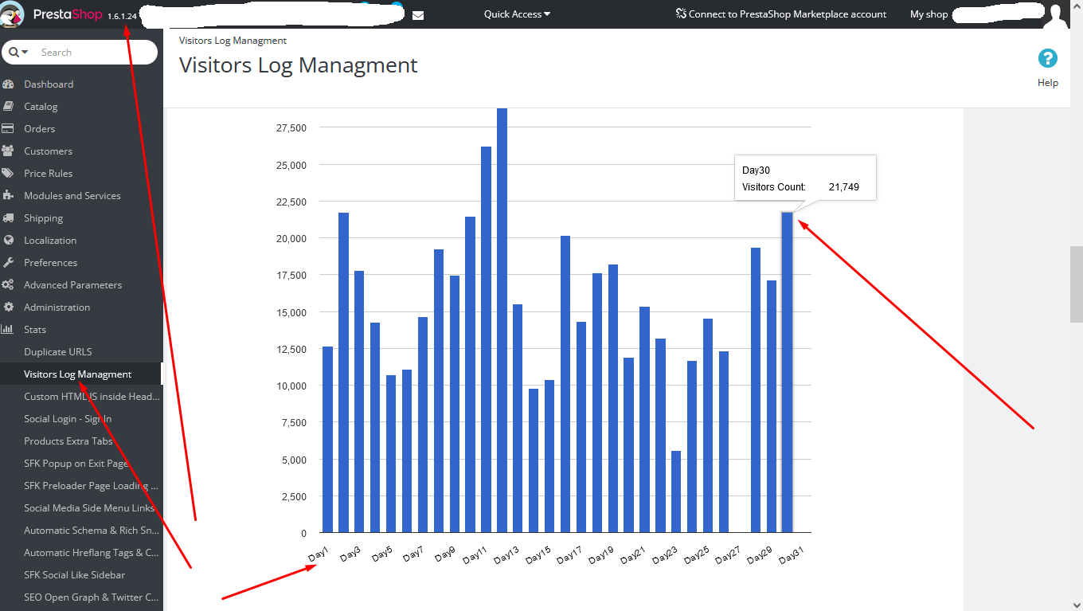Click the highlighted Day30 bar in chart
The height and width of the screenshot is (611, 1083).
787,372
